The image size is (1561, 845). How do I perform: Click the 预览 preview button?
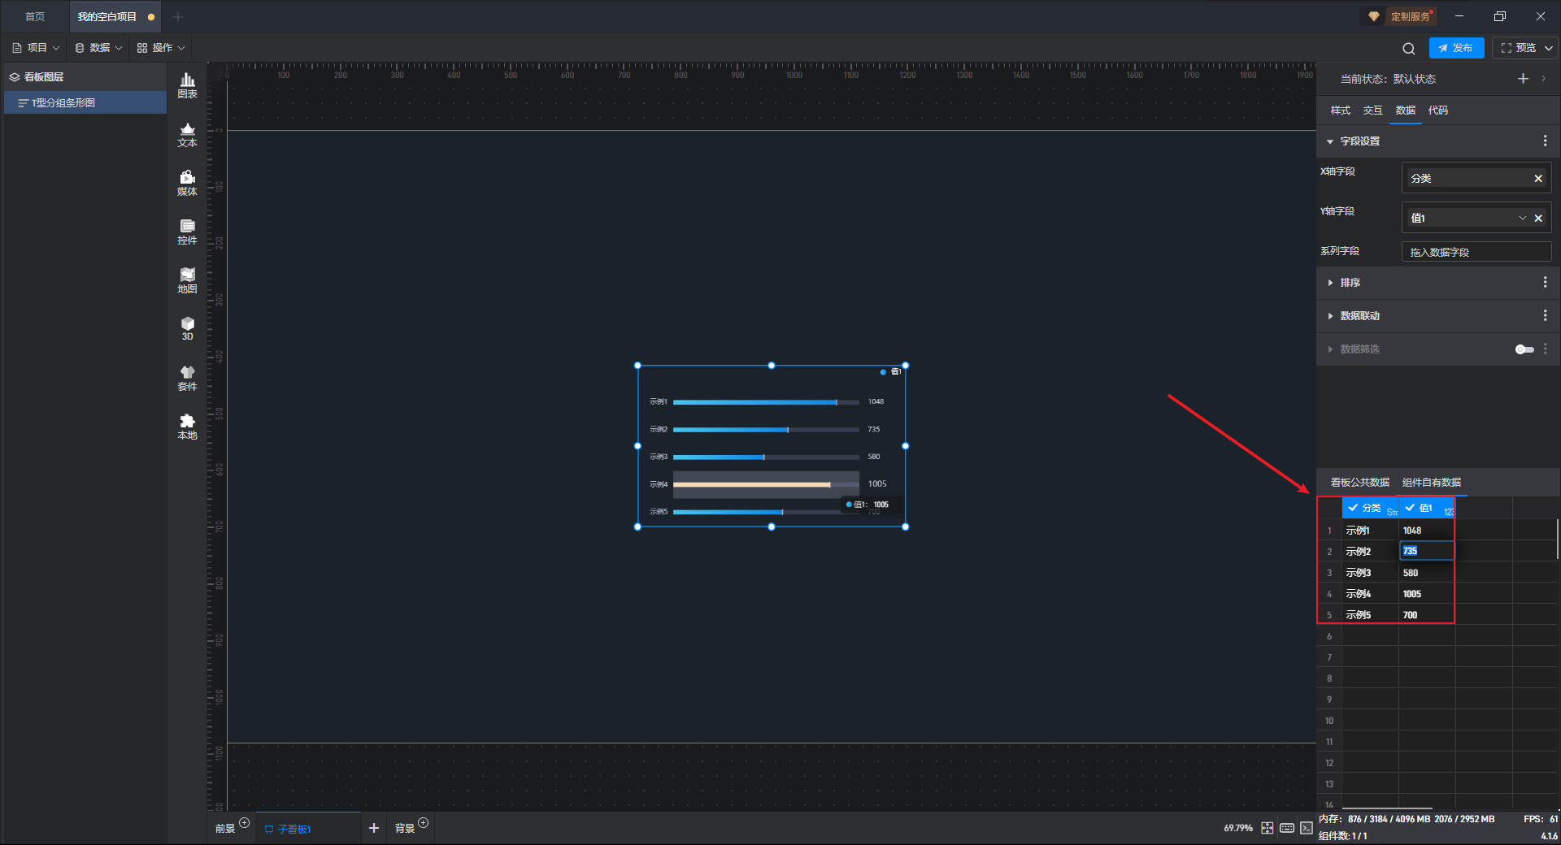point(1518,48)
